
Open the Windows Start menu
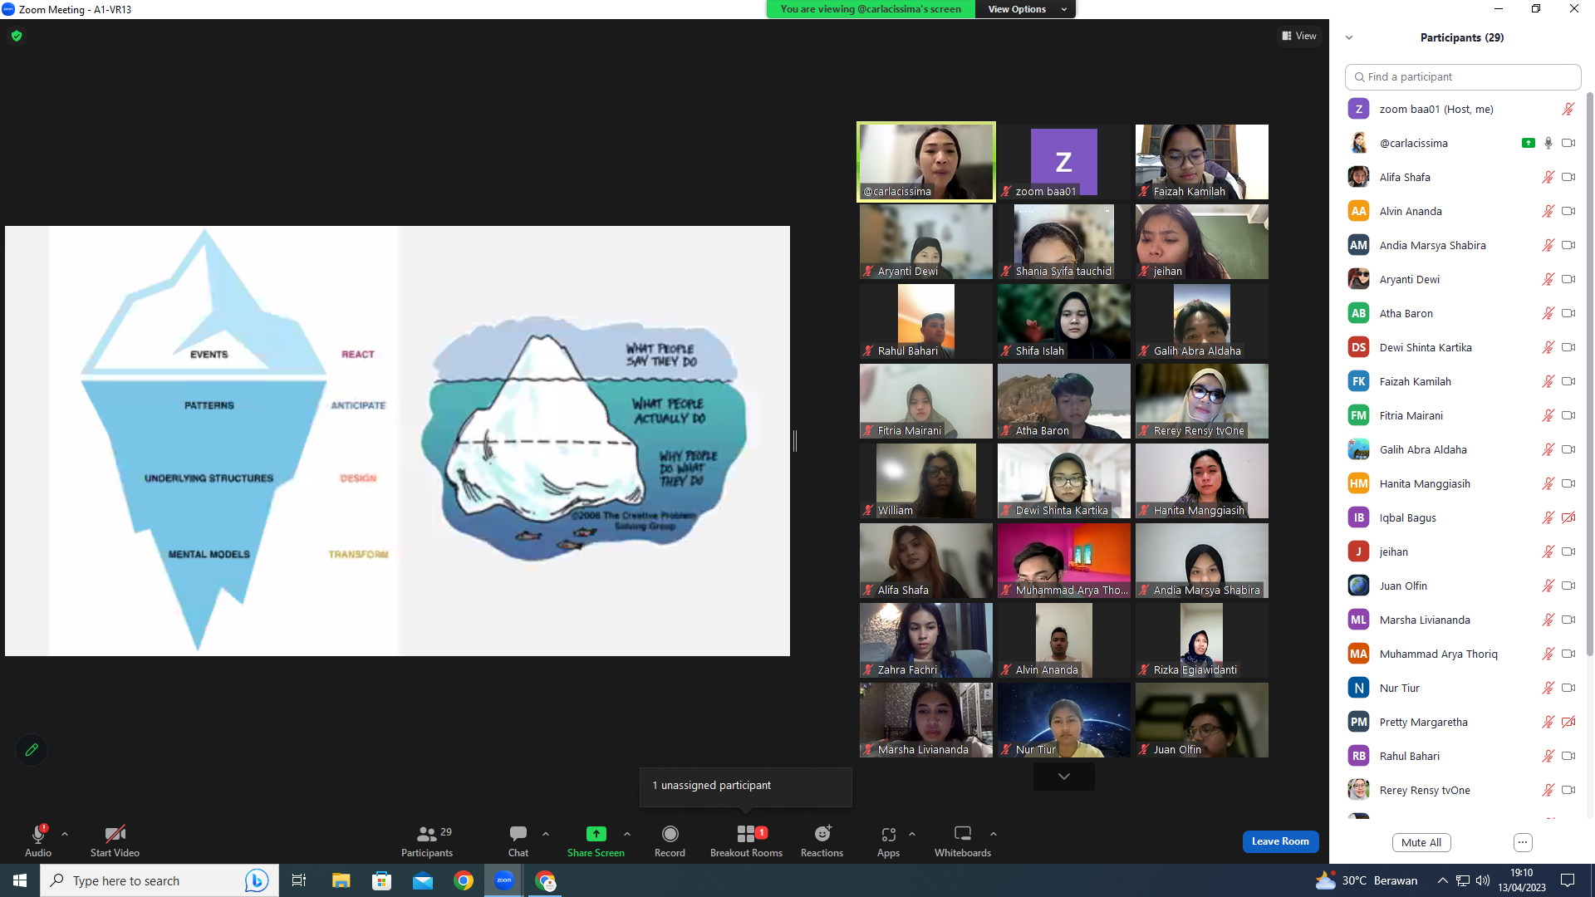coord(20,880)
